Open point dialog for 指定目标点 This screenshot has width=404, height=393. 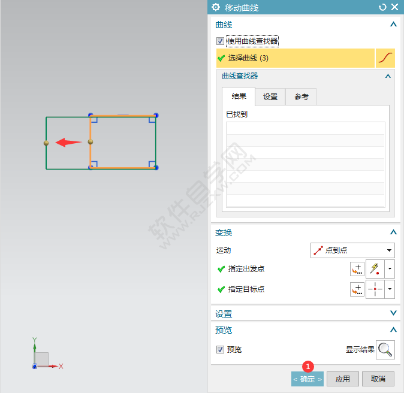(x=357, y=289)
